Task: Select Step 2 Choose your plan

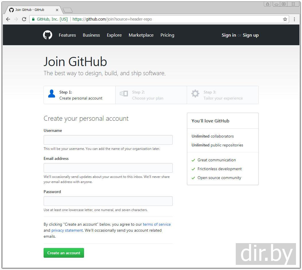Action: tap(151, 95)
